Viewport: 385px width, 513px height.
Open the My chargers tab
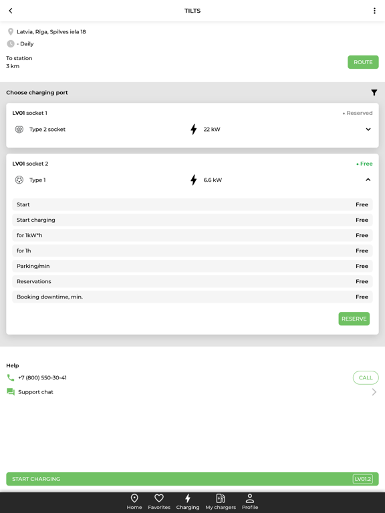click(x=221, y=502)
